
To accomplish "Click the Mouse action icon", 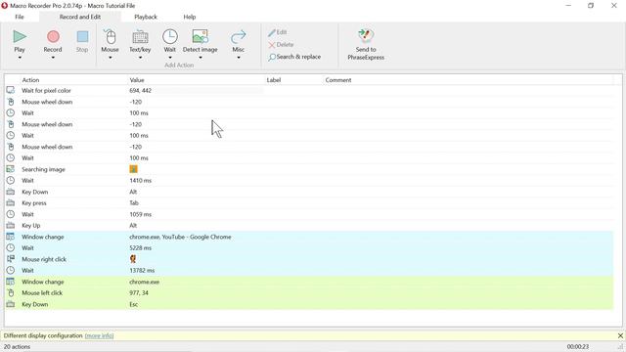I will (111, 37).
